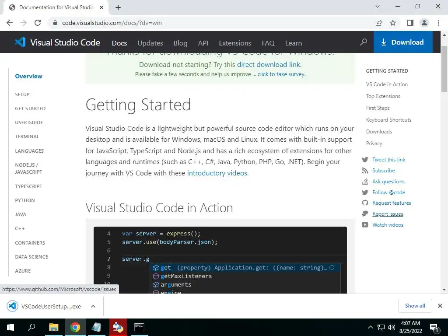Viewport: 448px width, 336px height.
Task: Expand the VSCodeUserSetup download options chevron
Action: [x=93, y=306]
